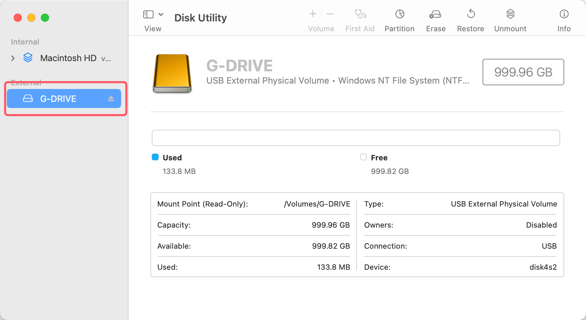Image resolution: width=586 pixels, height=320 pixels.
Task: Toggle the Free space legend checkbox
Action: (x=363, y=157)
